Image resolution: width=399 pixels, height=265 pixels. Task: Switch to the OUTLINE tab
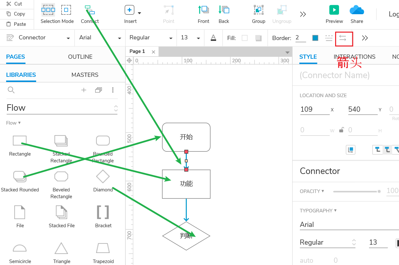pos(80,56)
